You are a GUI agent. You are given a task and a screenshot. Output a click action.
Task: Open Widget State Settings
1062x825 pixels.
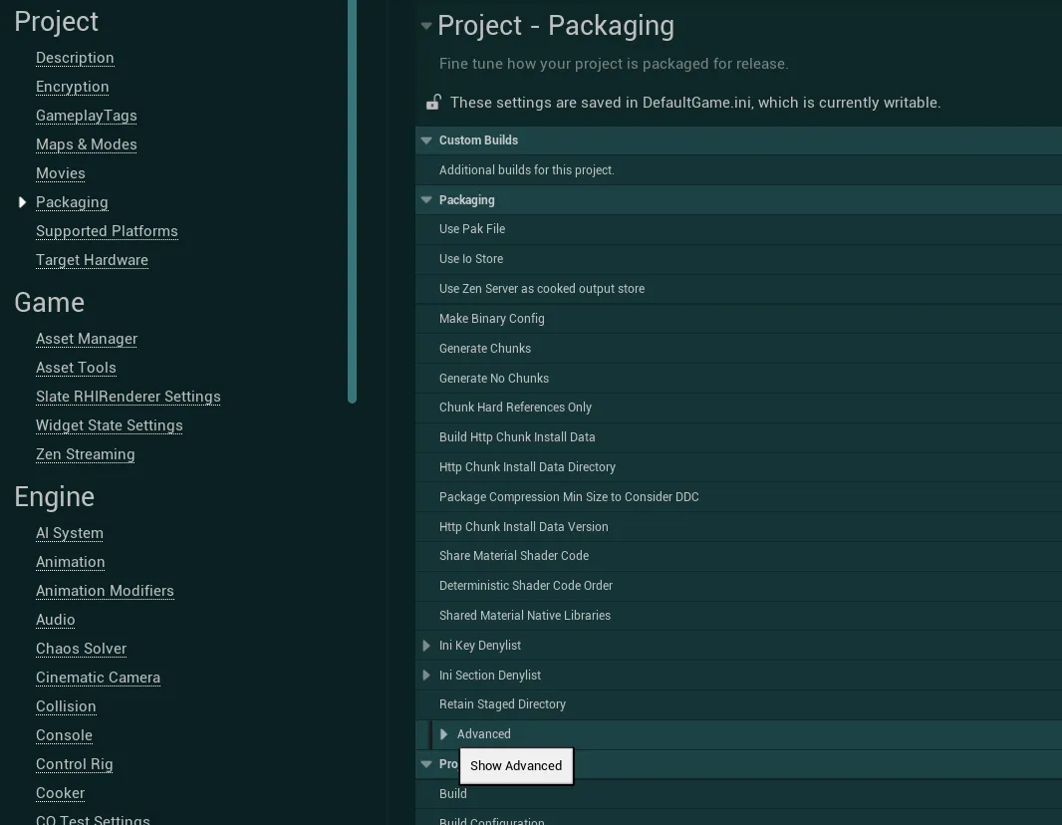click(x=109, y=425)
